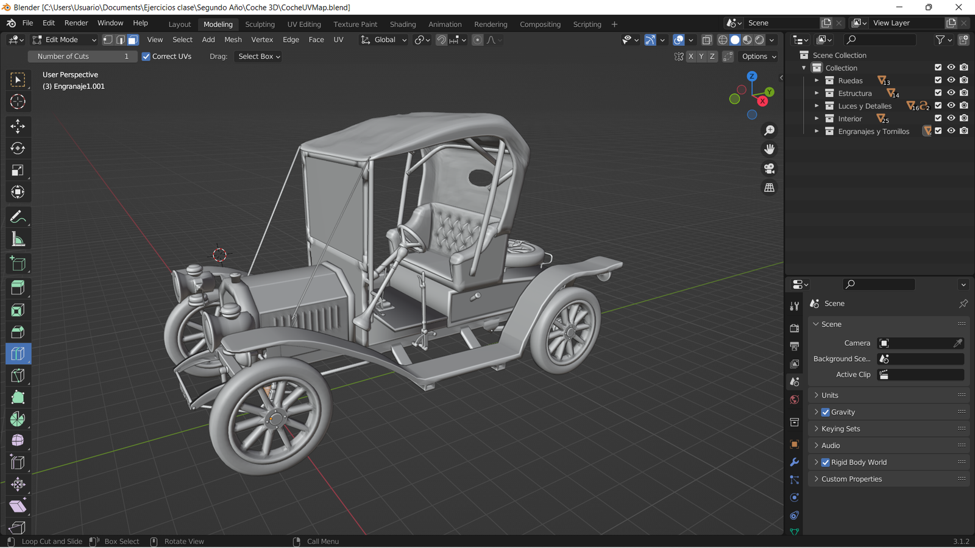Hide the Ruedas collection with eye icon
Screen dimensions: 975x548
(951, 80)
